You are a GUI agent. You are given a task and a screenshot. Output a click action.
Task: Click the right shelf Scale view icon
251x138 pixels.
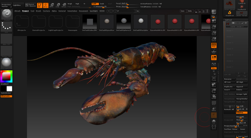[214, 91]
